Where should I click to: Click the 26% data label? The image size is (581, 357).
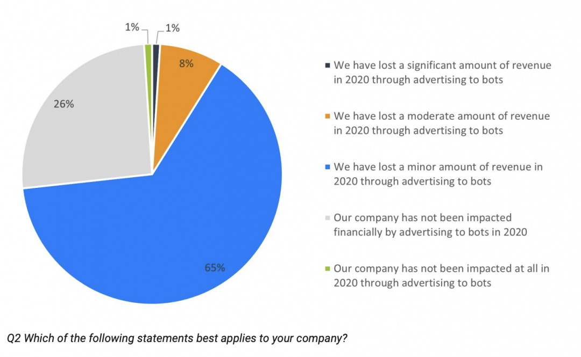(63, 104)
